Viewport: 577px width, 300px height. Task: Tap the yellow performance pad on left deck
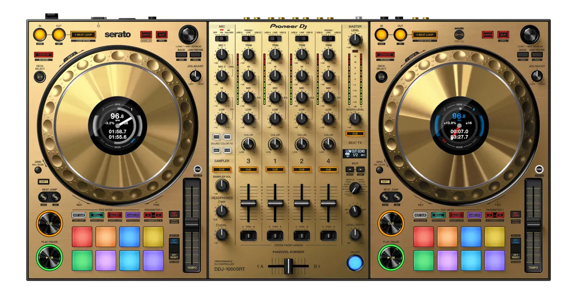tap(153, 237)
